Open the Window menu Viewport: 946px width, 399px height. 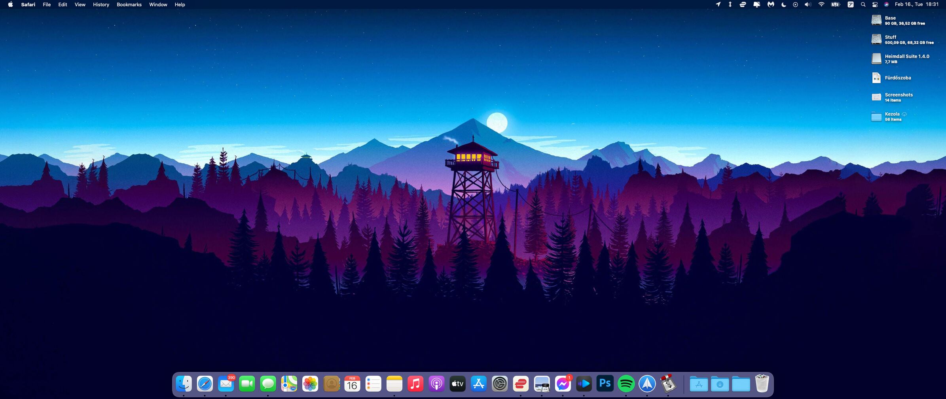click(x=158, y=4)
